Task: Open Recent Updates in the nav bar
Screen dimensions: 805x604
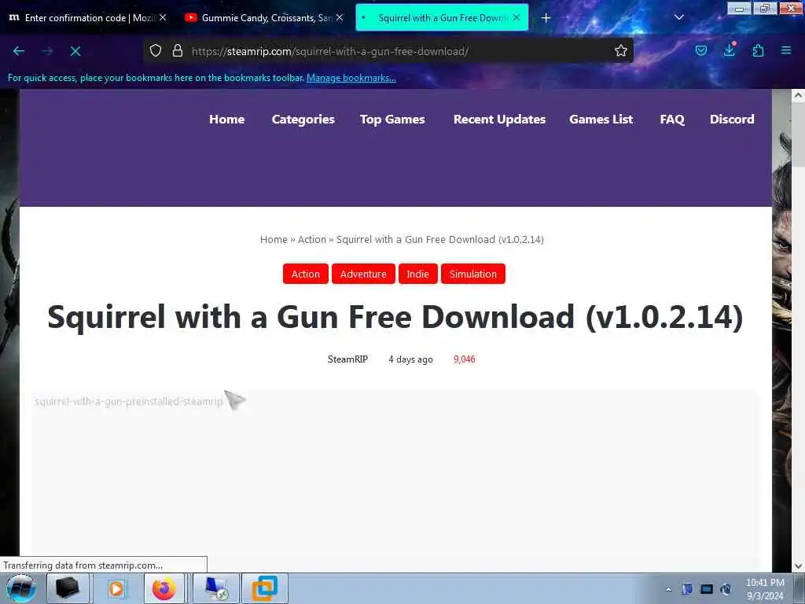Action: [499, 120]
